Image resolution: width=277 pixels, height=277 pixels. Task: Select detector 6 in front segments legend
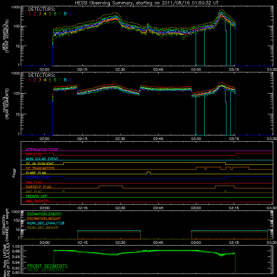[55, 14]
